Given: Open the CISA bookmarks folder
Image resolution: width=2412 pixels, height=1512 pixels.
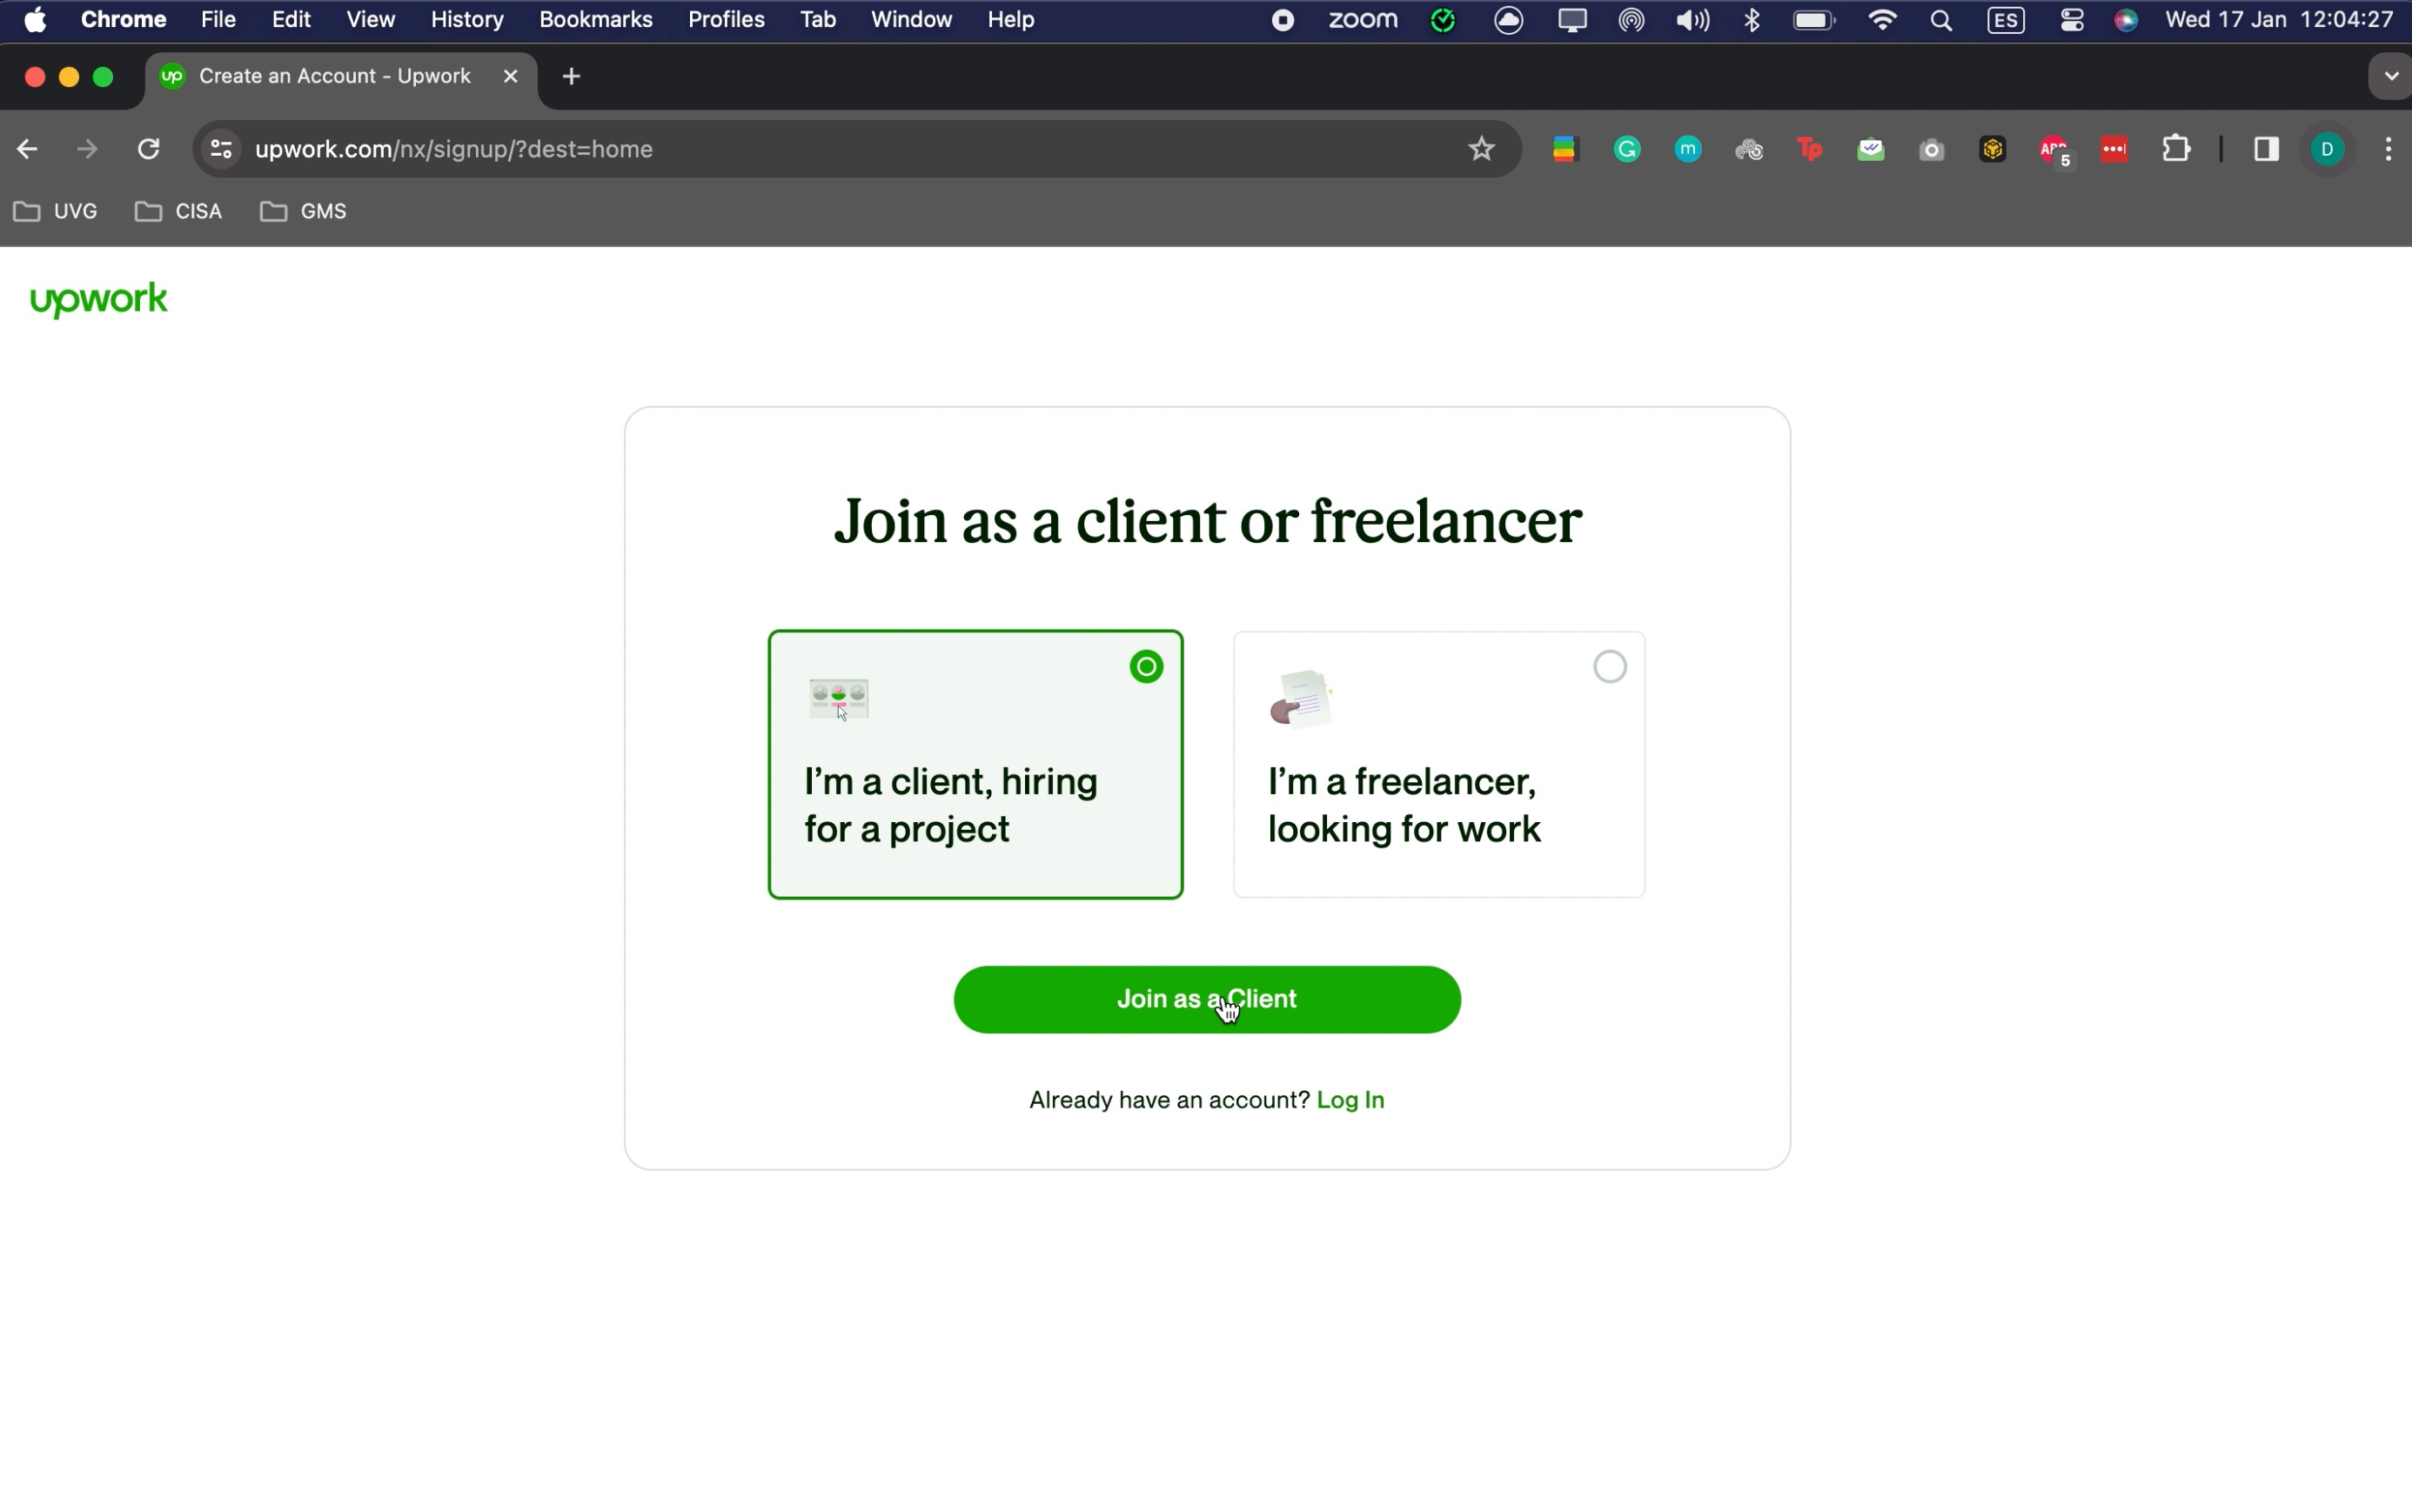Looking at the screenshot, I should click(179, 211).
